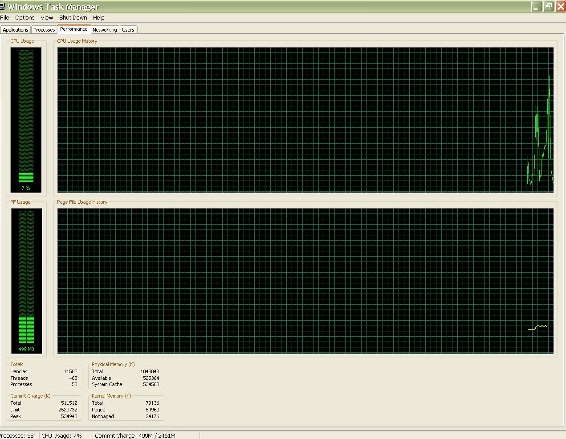Restore down the Task Manager window
The width and height of the screenshot is (566, 439).
click(549, 6)
